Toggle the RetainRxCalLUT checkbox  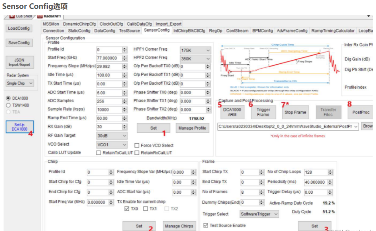137,153
